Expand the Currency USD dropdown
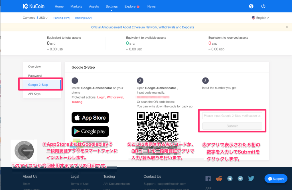Viewport: 292px width, 190px height. (x=42, y=18)
